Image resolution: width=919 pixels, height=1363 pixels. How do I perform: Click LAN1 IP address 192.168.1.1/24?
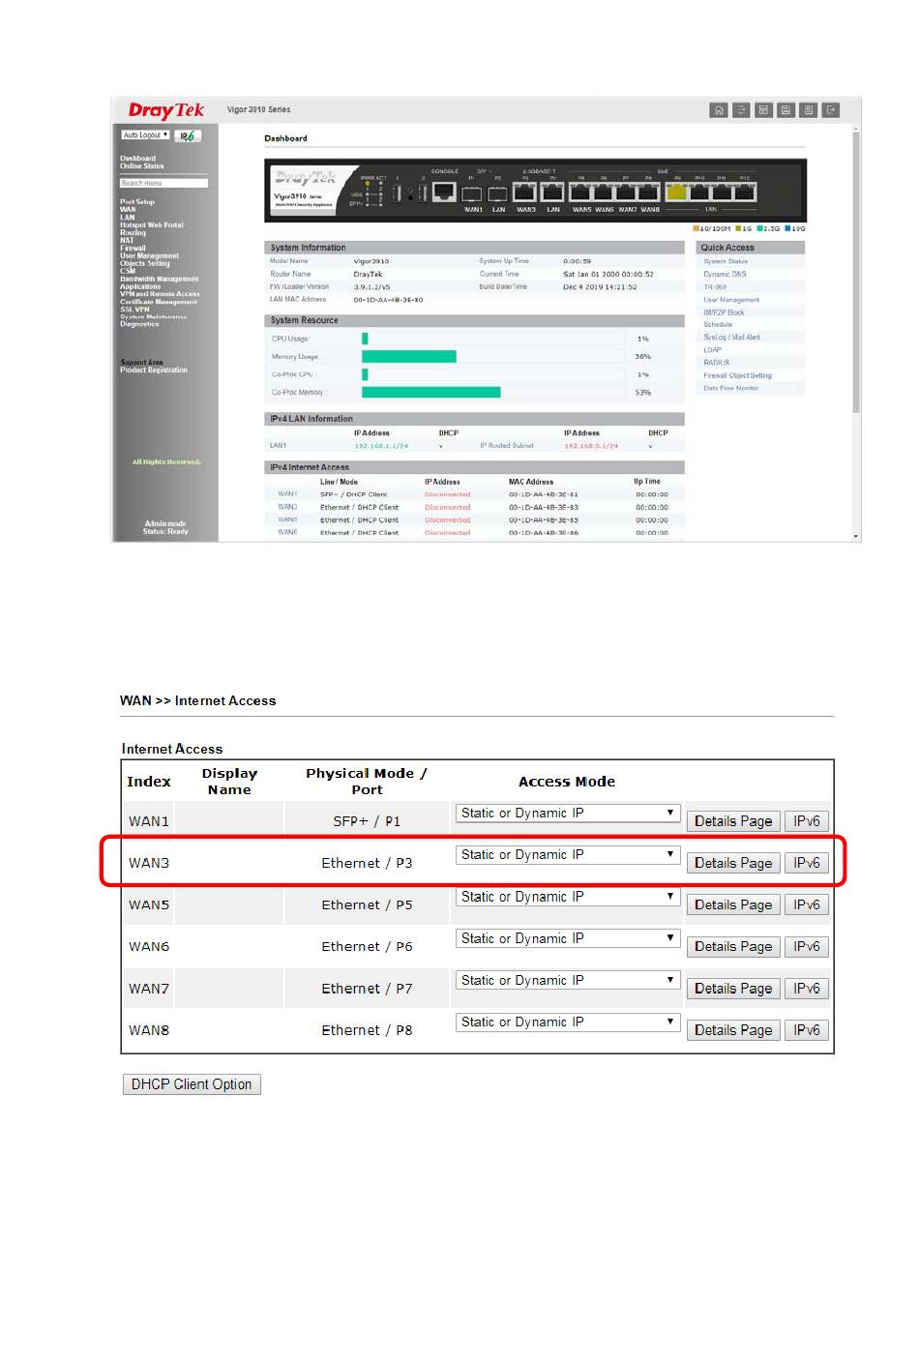tap(381, 446)
